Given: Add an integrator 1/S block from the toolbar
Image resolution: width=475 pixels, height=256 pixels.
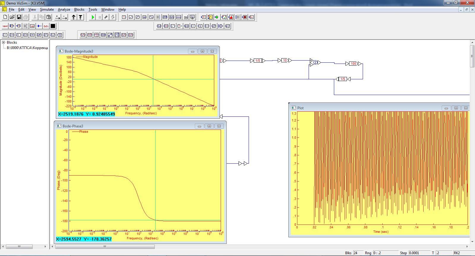Looking at the screenshot, I should (x=83, y=35).
